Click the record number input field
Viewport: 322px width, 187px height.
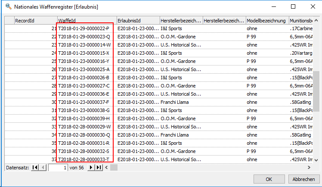(59, 168)
